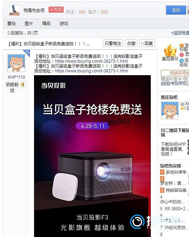This screenshot has height=237, width=189.
Task: Open the 游戏 tab
Action: click(x=64, y=24)
